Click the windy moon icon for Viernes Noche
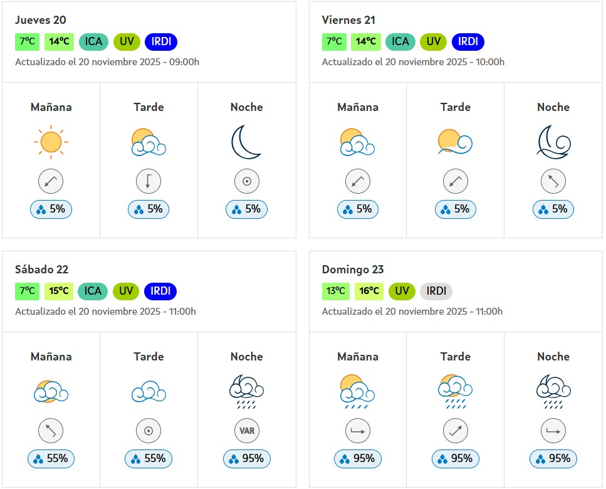The height and width of the screenshot is (489, 606). pos(553,142)
